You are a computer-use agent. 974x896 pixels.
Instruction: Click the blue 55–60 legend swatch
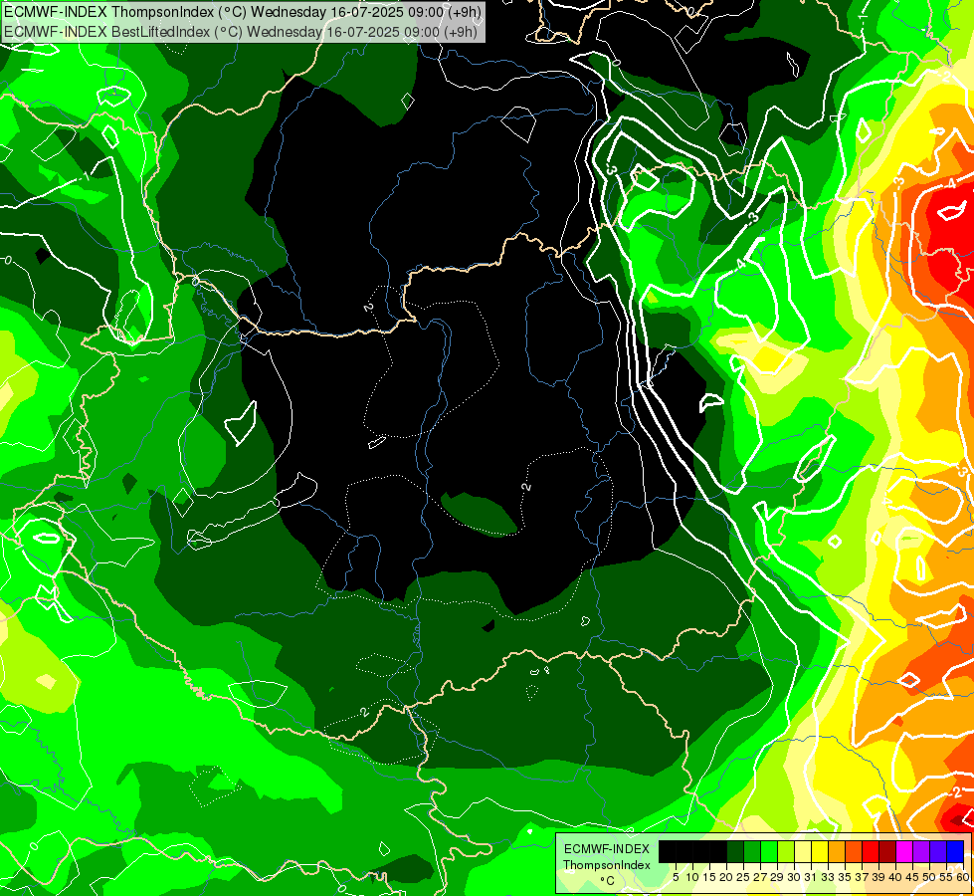point(955,851)
